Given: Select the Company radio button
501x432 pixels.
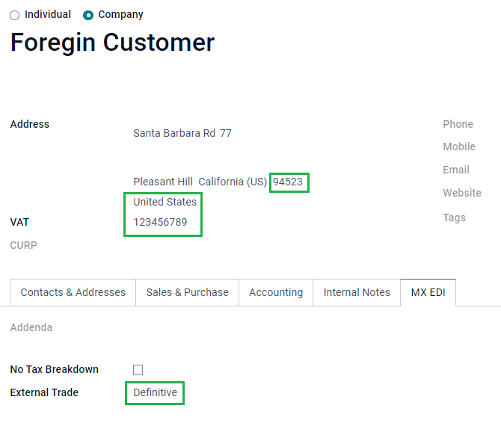Looking at the screenshot, I should pyautogui.click(x=88, y=15).
